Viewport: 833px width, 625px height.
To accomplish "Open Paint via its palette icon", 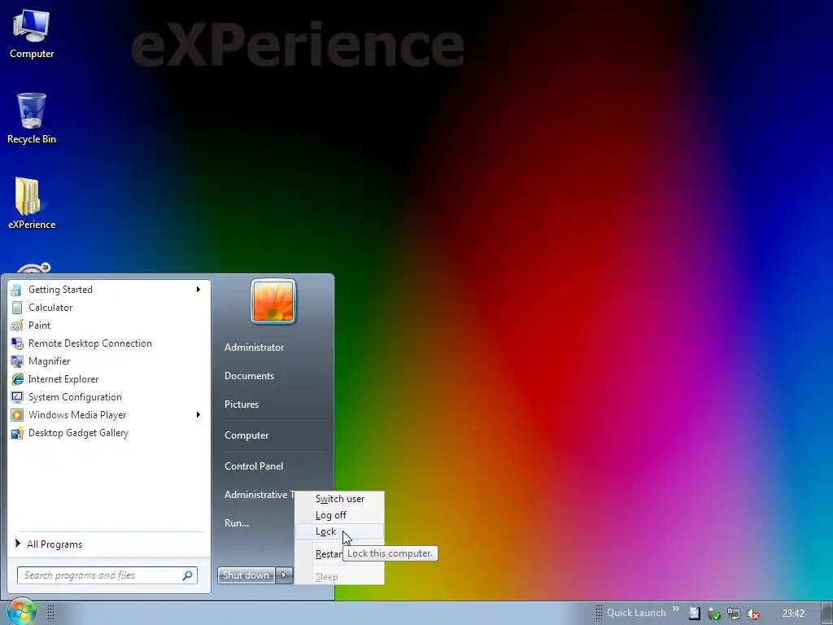I will click(16, 326).
